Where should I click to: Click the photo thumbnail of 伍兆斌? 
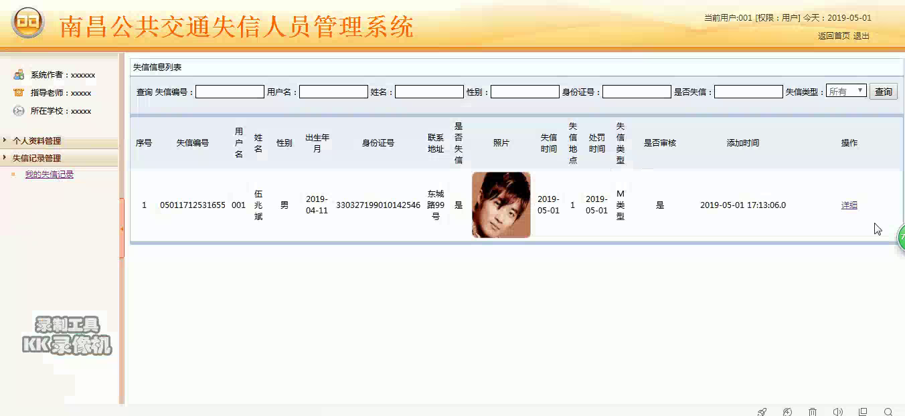[501, 205]
